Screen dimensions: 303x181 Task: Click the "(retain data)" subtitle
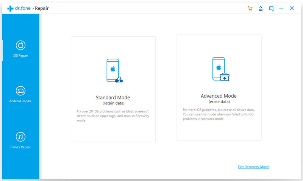[113, 103]
